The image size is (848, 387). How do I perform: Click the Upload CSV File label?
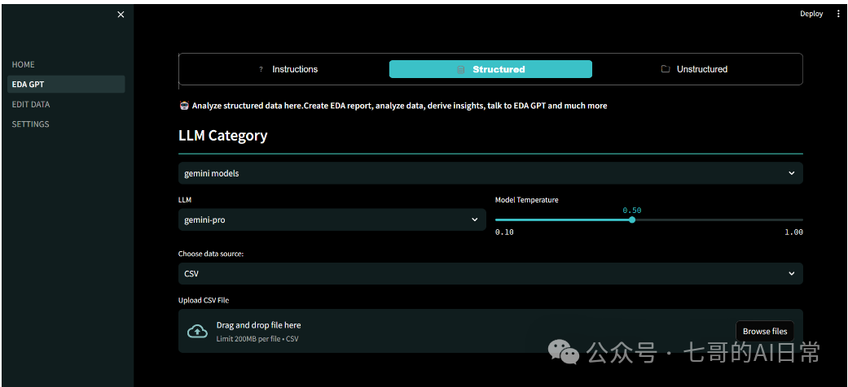point(204,300)
